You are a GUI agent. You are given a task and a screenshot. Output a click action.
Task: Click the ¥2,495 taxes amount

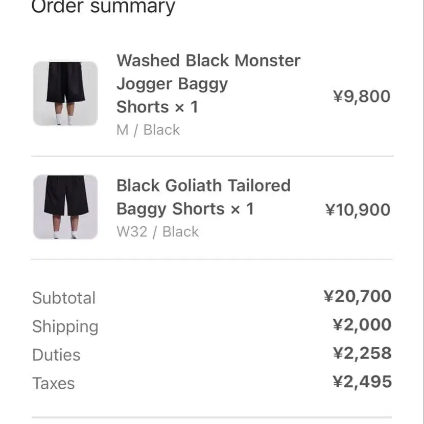pyautogui.click(x=362, y=382)
